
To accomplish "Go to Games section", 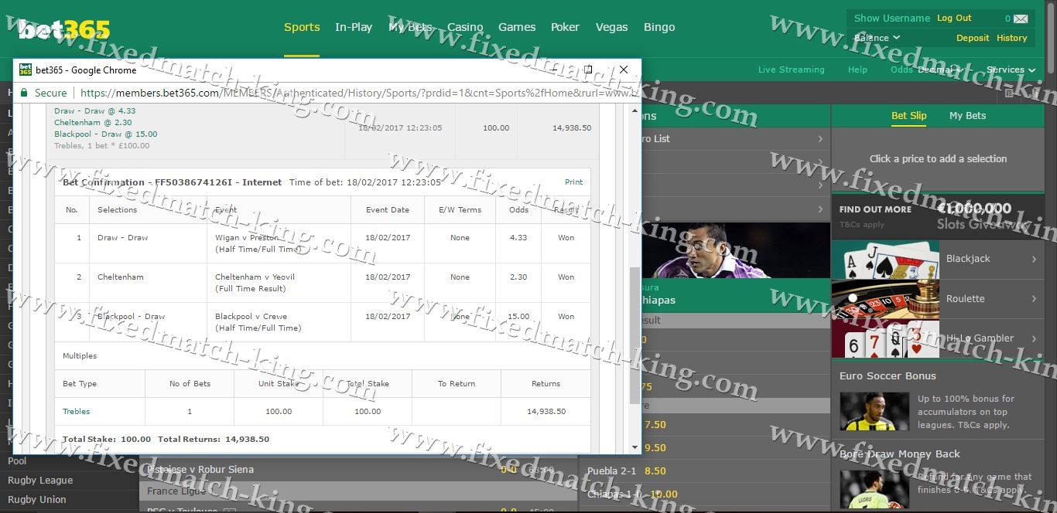I will click(x=517, y=27).
